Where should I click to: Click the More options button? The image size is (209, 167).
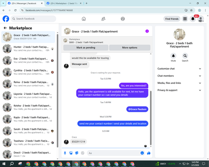130,48
